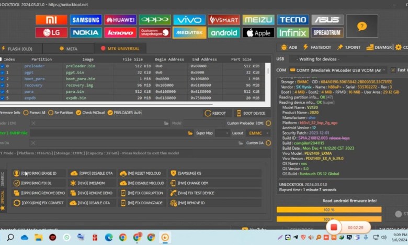Viewport: 408px width, 245px height.
Task: Uncheck the expdb partition checkbox
Action: (2, 98)
